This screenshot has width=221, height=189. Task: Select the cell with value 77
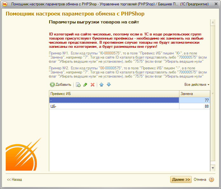coord(195,100)
